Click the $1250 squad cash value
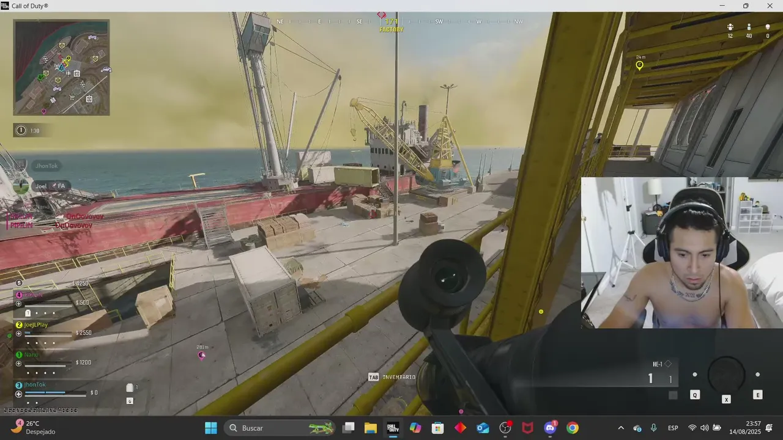The image size is (783, 440). coord(81,284)
